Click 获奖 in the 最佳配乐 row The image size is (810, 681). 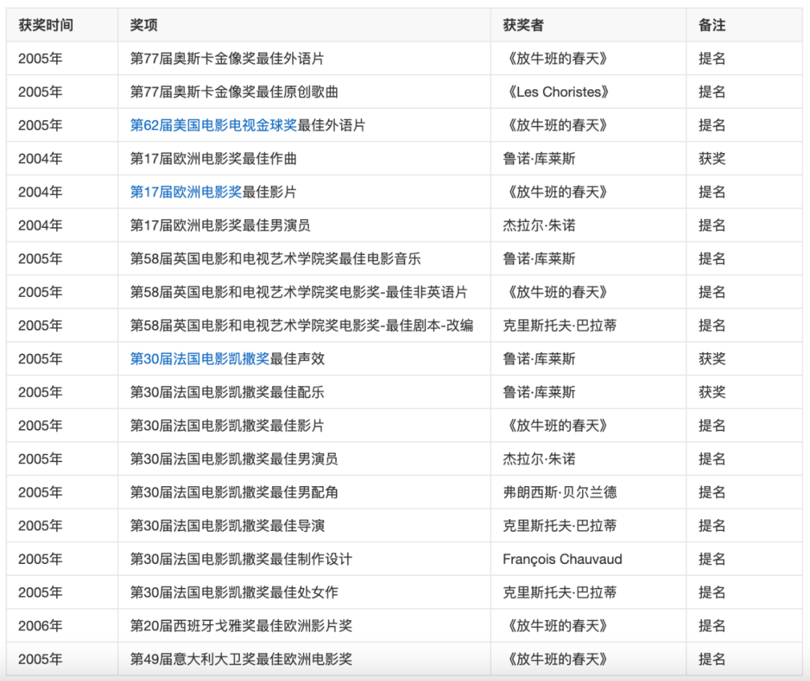[x=712, y=391]
